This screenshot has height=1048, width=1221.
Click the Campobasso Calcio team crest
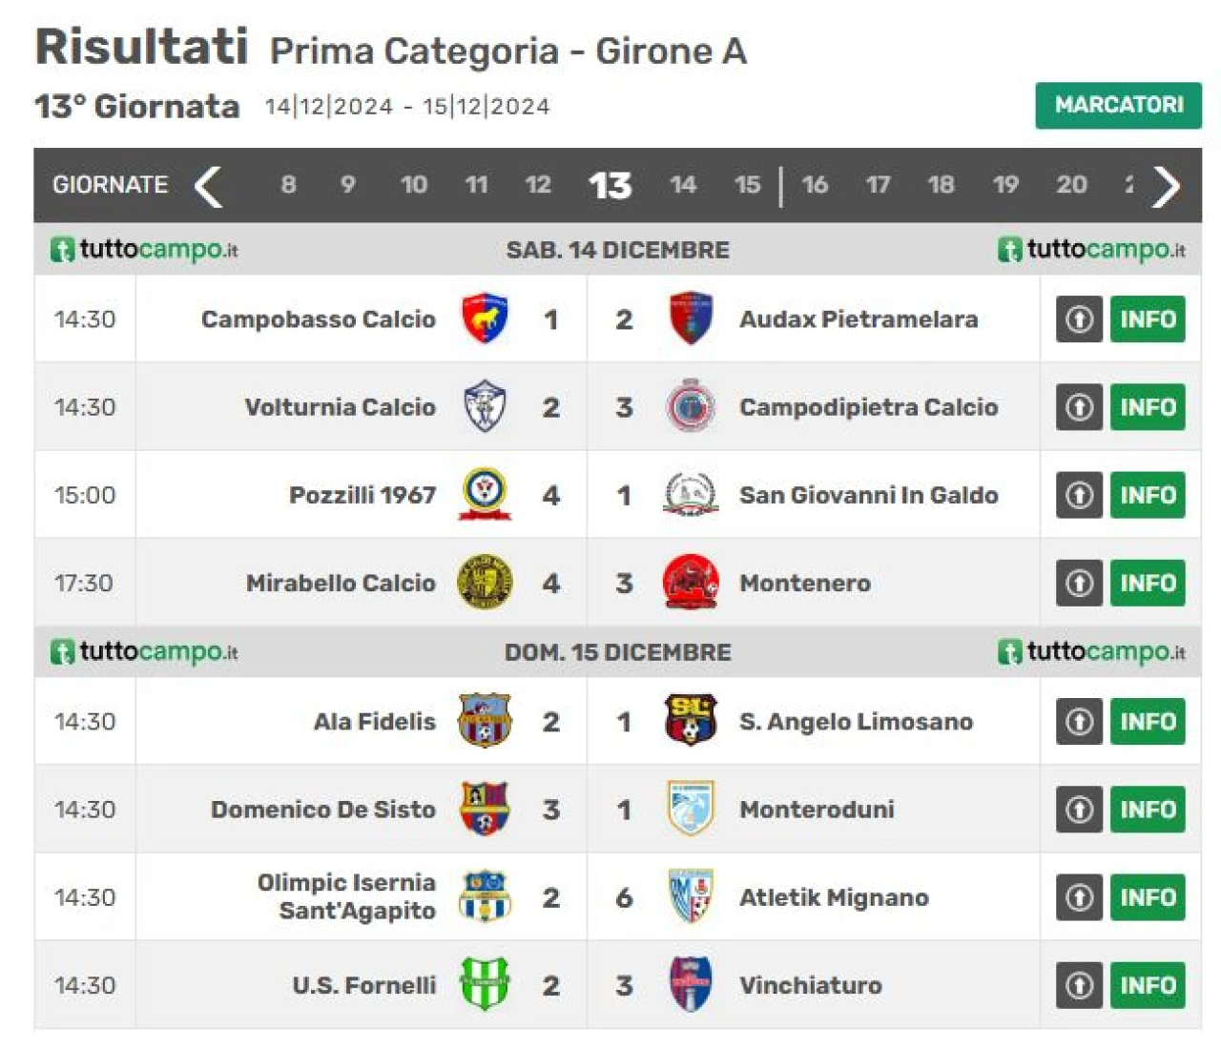point(485,319)
